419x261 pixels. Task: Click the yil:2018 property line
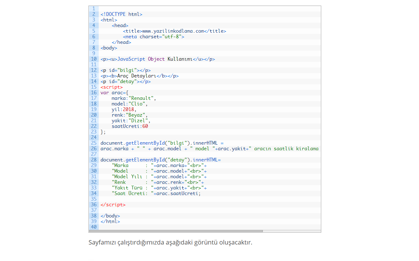(124, 110)
